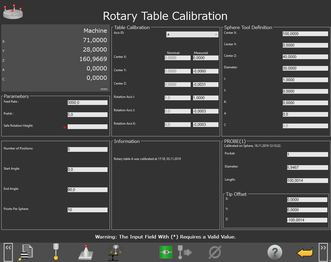Click the Probe Pocket input field
The height and width of the screenshot is (262, 331).
pyautogui.click(x=307, y=154)
